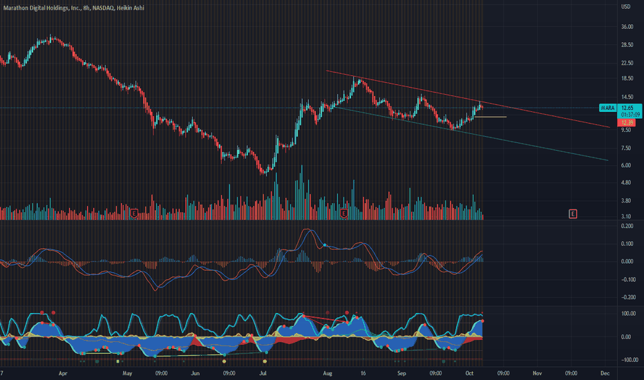Image resolution: width=644 pixels, height=380 pixels.
Task: Open the earnings E marker near August
Action: (344, 213)
